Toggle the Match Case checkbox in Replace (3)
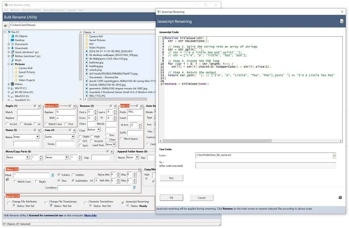349x228 pixels. coord(46,124)
